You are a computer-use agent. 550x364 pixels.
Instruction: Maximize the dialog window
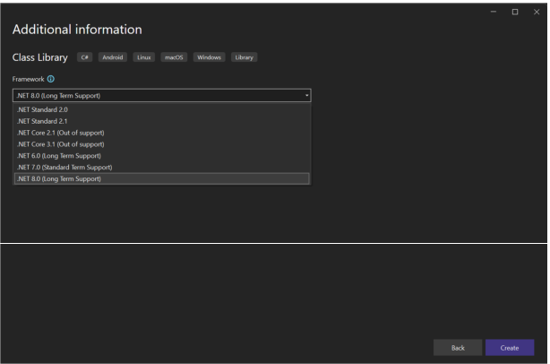515,12
